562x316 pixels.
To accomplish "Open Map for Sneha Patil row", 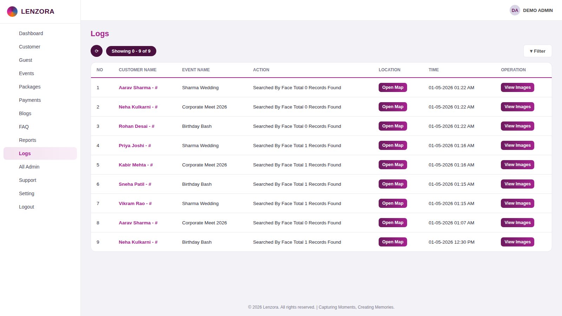I will (393, 184).
